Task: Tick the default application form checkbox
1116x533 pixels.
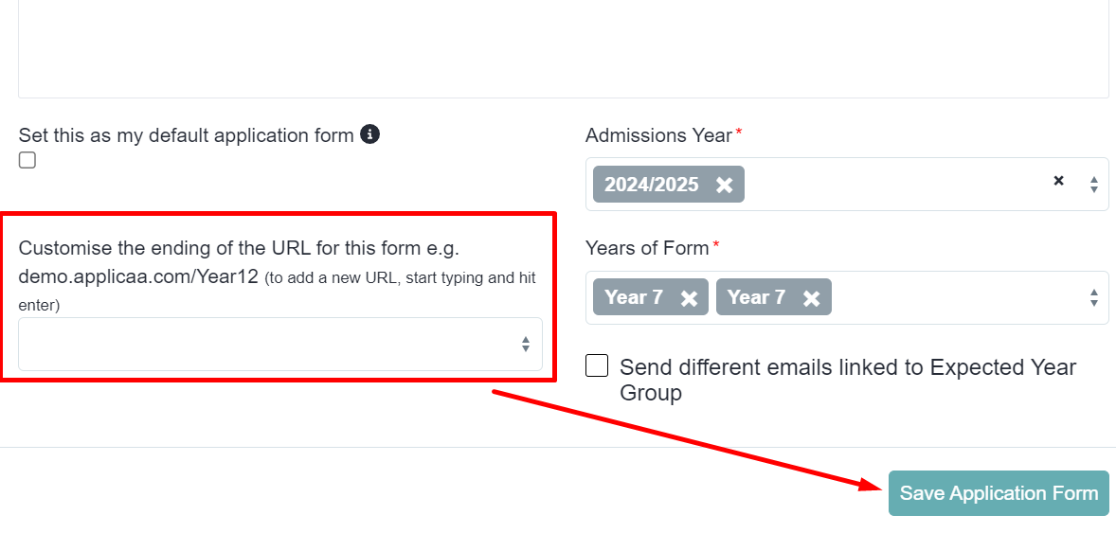Action: point(27,160)
